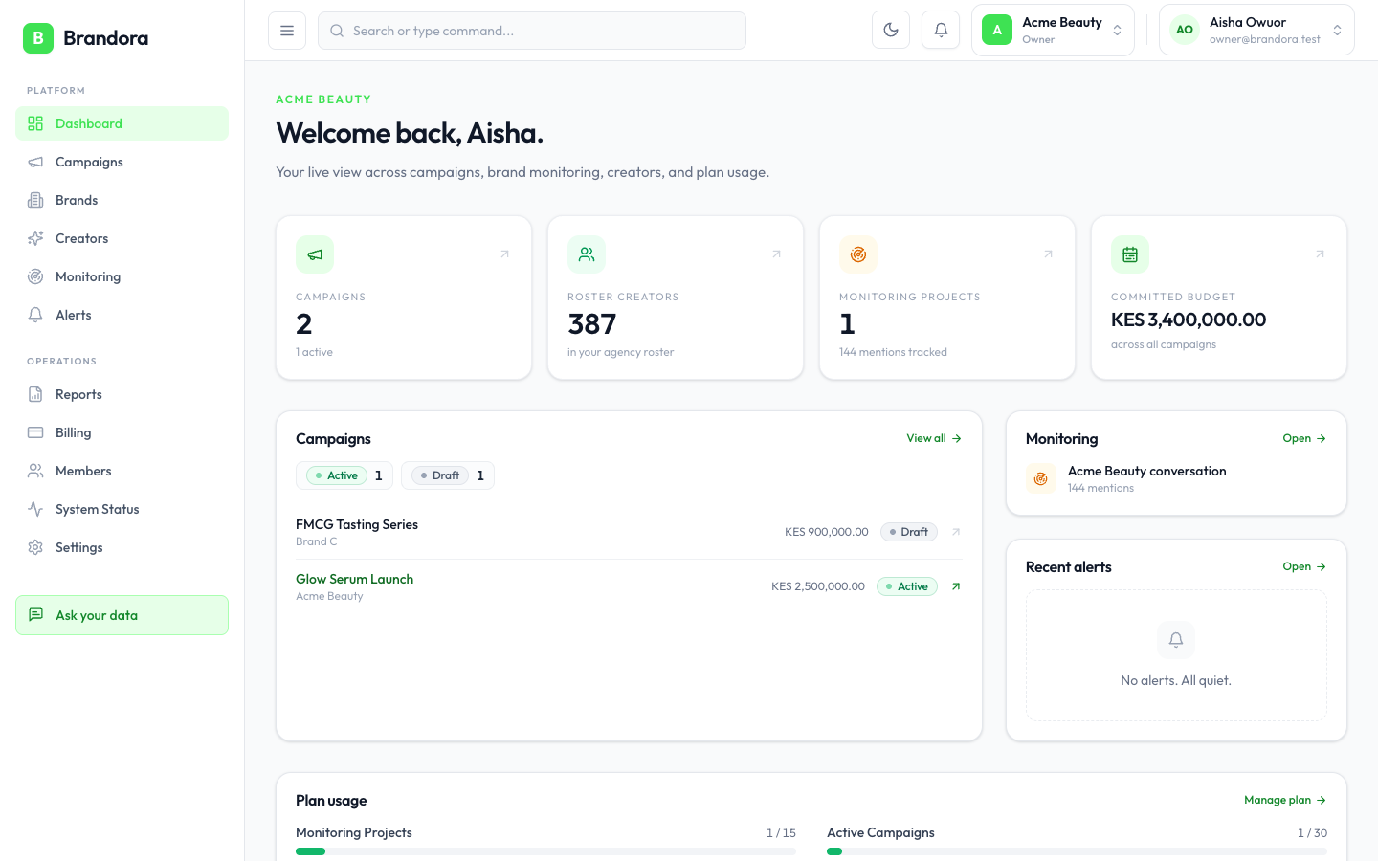The height and width of the screenshot is (861, 1378).
Task: Open the Aisha Owuor account menu
Action: point(1256,30)
